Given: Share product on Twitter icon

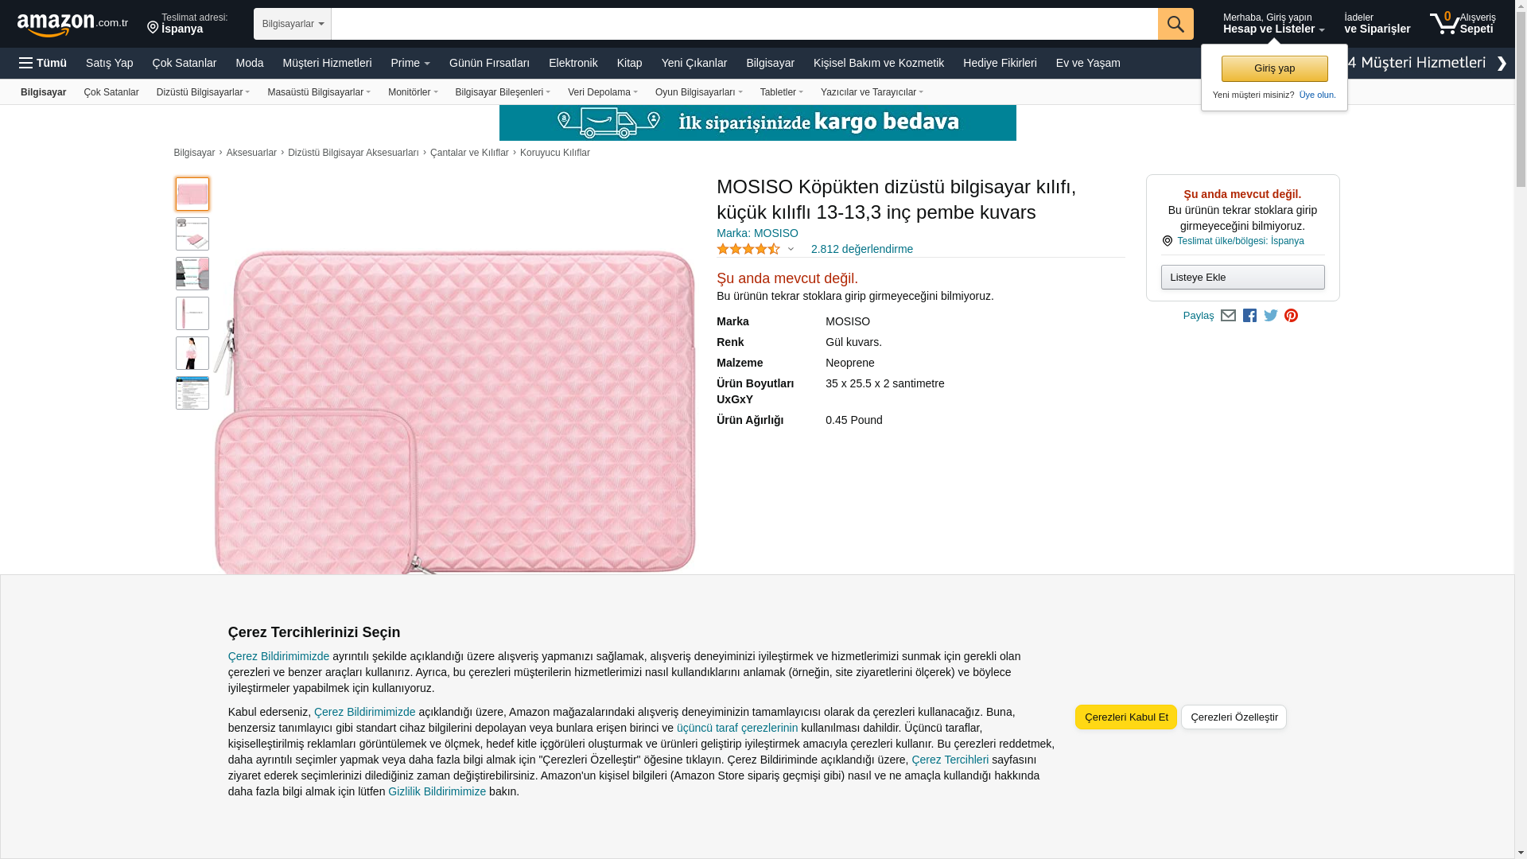Looking at the screenshot, I should (1271, 316).
